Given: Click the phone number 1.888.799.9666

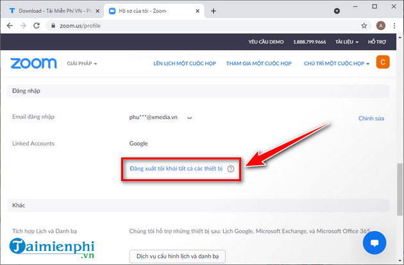Looking at the screenshot, I should [x=310, y=42].
